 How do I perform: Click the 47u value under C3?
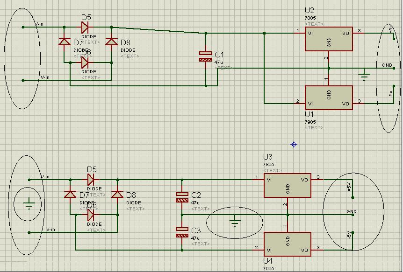click(x=195, y=238)
